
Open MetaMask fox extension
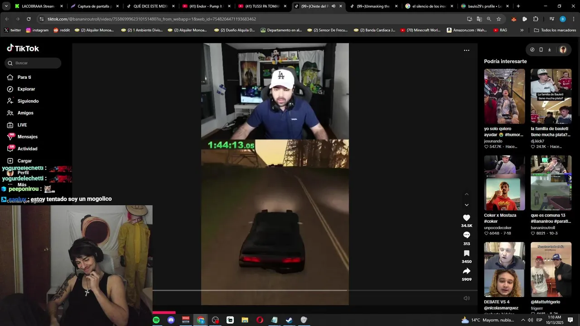[514, 19]
